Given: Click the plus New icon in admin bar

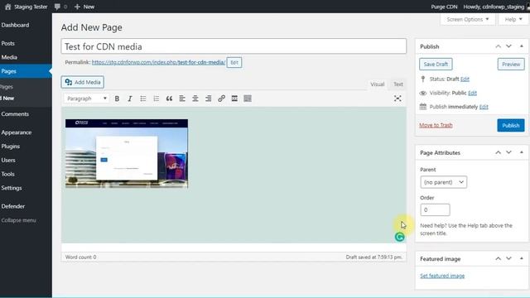Looking at the screenshot, I should (x=77, y=7).
